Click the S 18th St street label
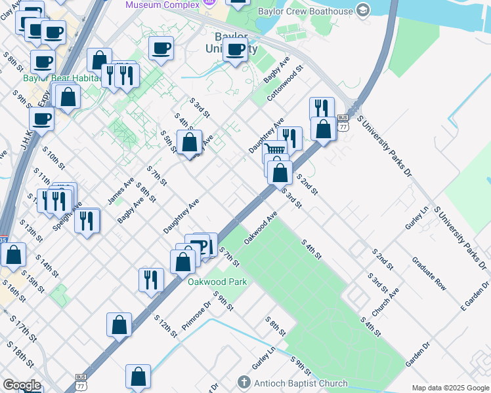491x393 pixels. [20, 354]
